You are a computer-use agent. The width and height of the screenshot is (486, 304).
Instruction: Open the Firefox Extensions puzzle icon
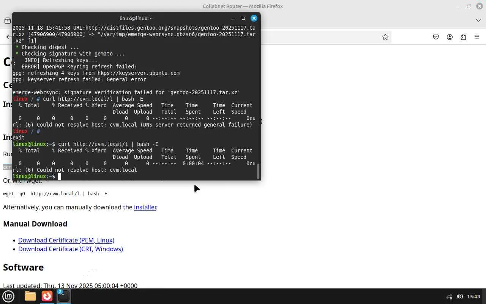pos(463,37)
